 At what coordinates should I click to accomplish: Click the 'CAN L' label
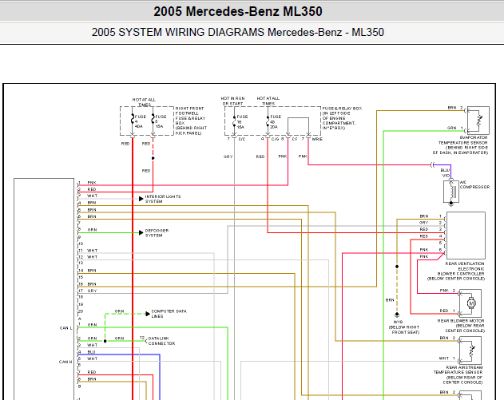[x=65, y=328]
